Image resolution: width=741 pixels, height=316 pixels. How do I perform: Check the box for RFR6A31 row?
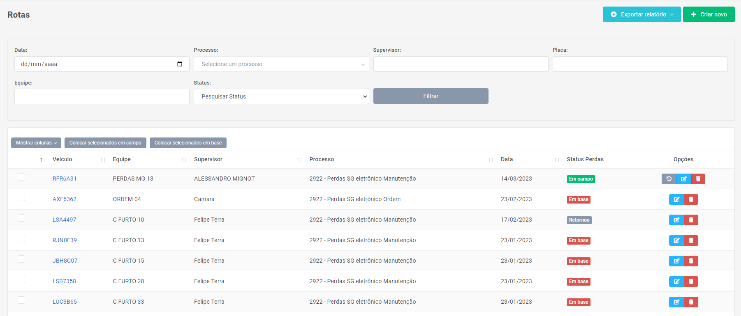point(21,177)
